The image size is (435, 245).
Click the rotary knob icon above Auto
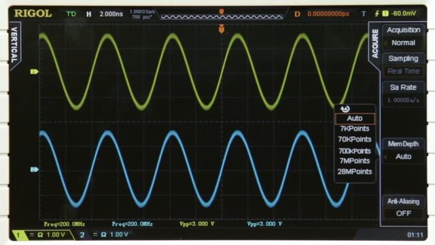coord(345,109)
